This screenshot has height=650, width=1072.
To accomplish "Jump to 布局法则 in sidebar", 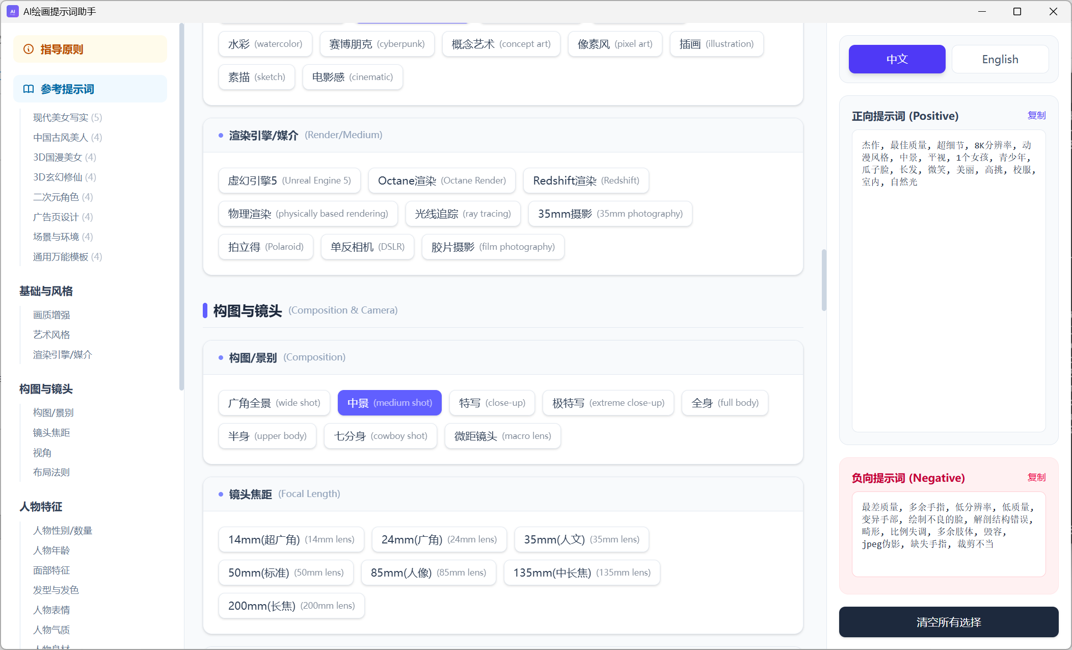I will click(51, 473).
